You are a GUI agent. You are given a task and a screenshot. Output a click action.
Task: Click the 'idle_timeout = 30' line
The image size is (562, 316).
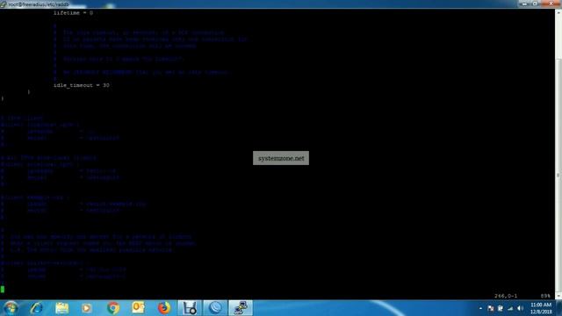pyautogui.click(x=82, y=85)
